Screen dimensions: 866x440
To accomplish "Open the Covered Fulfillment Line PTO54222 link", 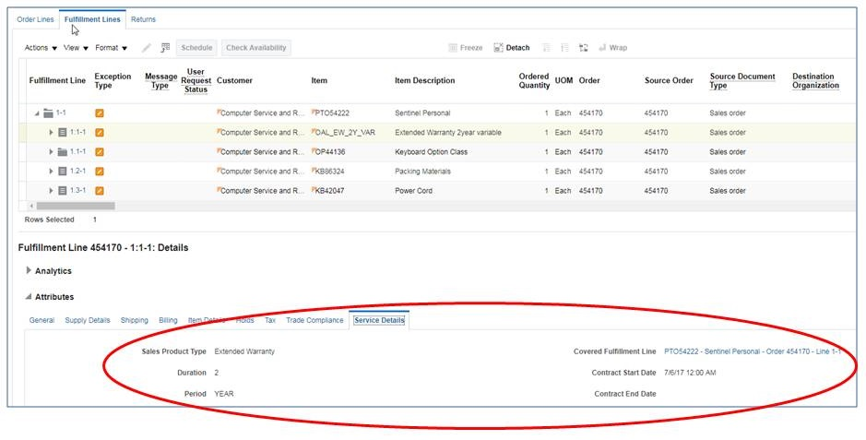I will point(752,351).
